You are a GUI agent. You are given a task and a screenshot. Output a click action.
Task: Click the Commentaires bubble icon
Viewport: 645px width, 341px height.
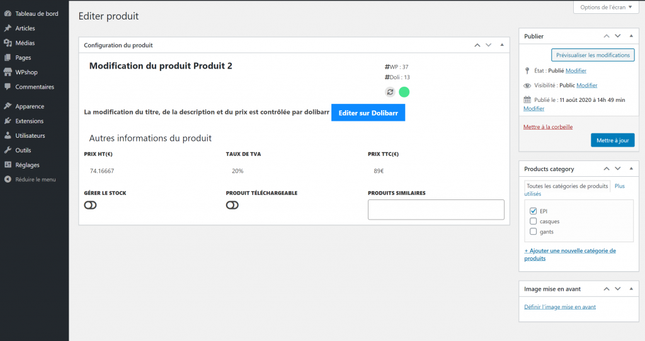[8, 87]
